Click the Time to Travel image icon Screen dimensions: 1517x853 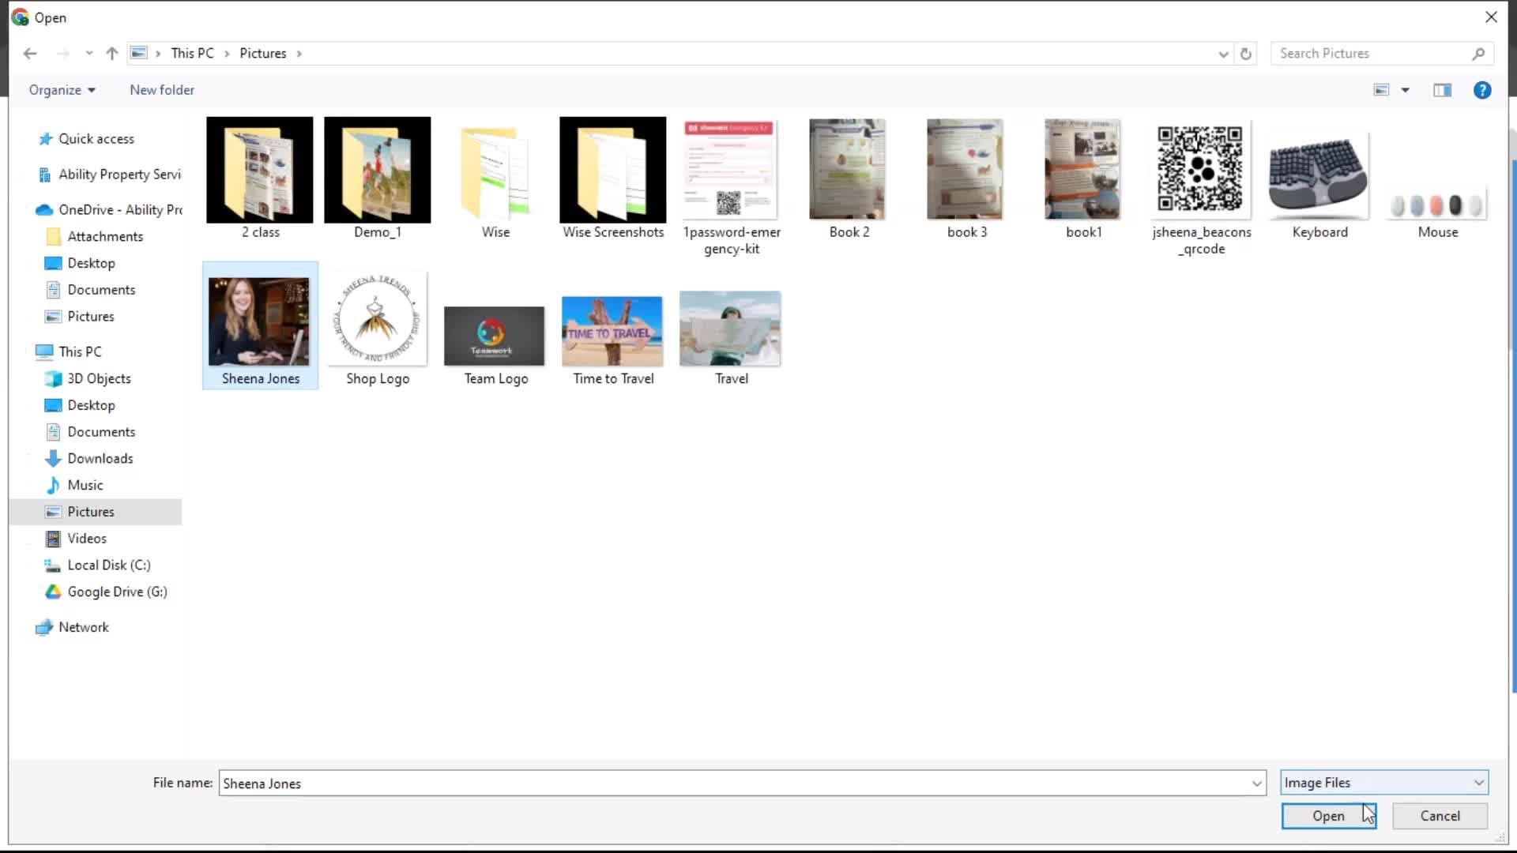tap(612, 331)
